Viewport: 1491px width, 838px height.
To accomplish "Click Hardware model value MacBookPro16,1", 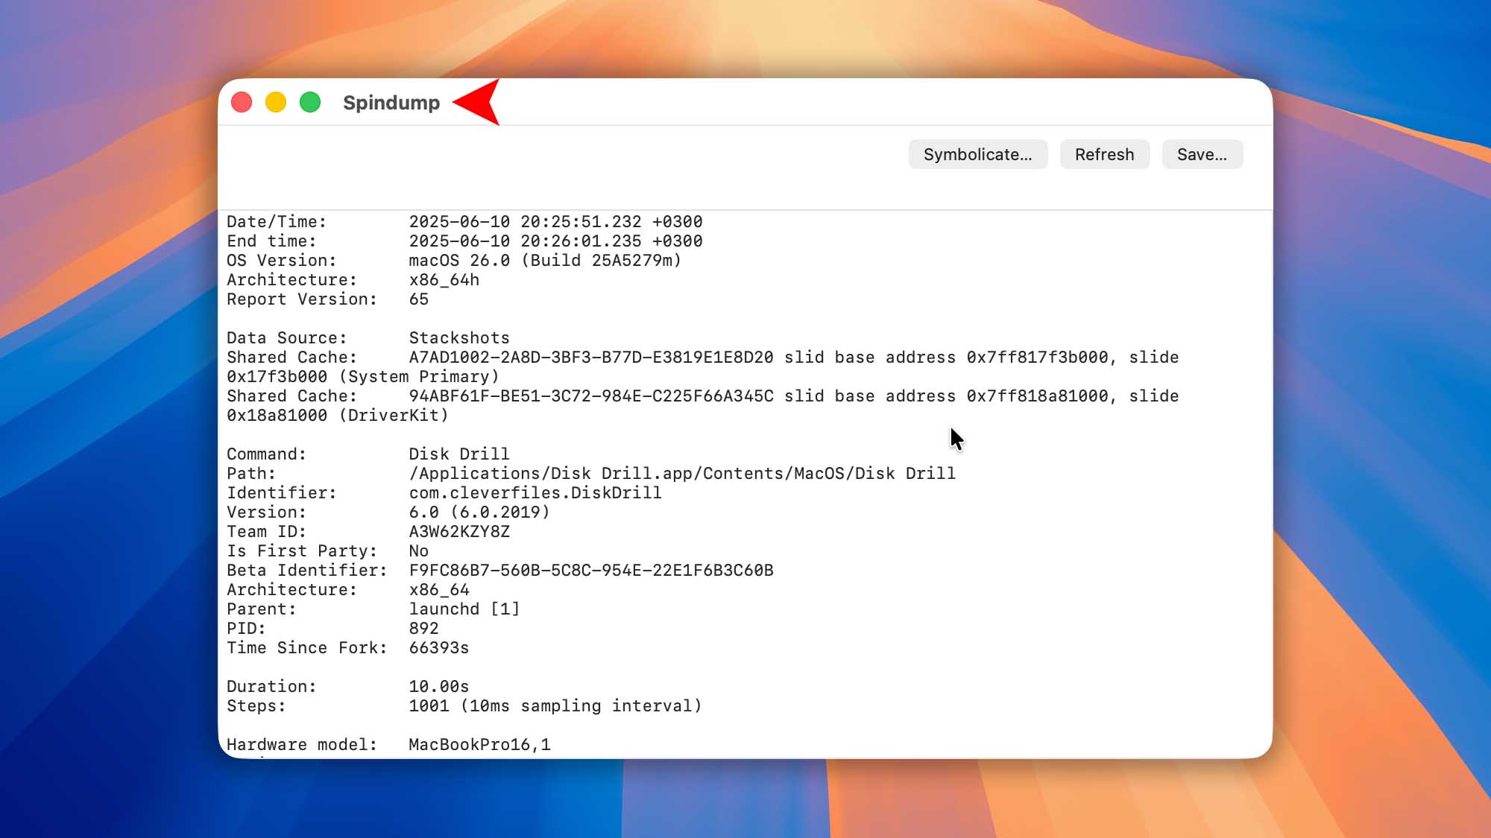I will [480, 745].
